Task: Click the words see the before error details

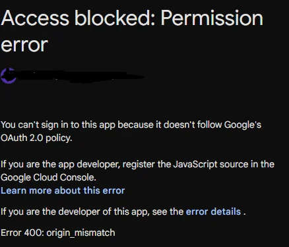Action: (168, 211)
